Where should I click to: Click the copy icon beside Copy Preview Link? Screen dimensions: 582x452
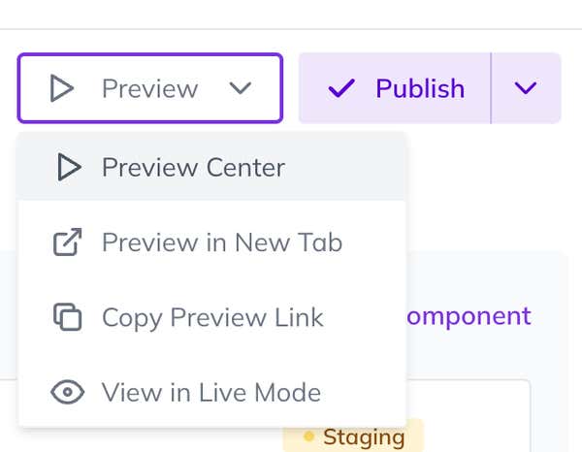67,317
